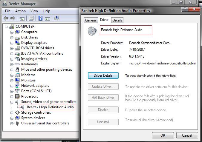The height and width of the screenshot is (142, 202).
Task: Click the System devices icon
Action: pos(17,118)
